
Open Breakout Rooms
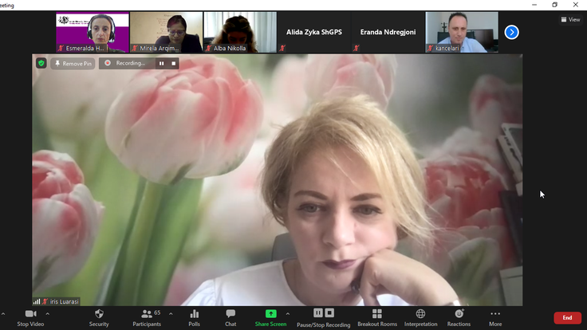click(x=376, y=317)
